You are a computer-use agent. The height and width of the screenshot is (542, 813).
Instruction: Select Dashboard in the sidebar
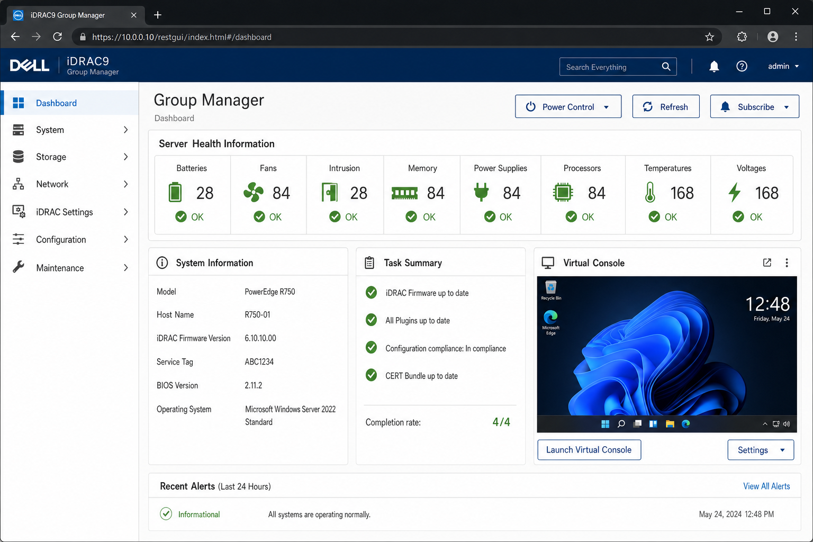[x=69, y=103]
